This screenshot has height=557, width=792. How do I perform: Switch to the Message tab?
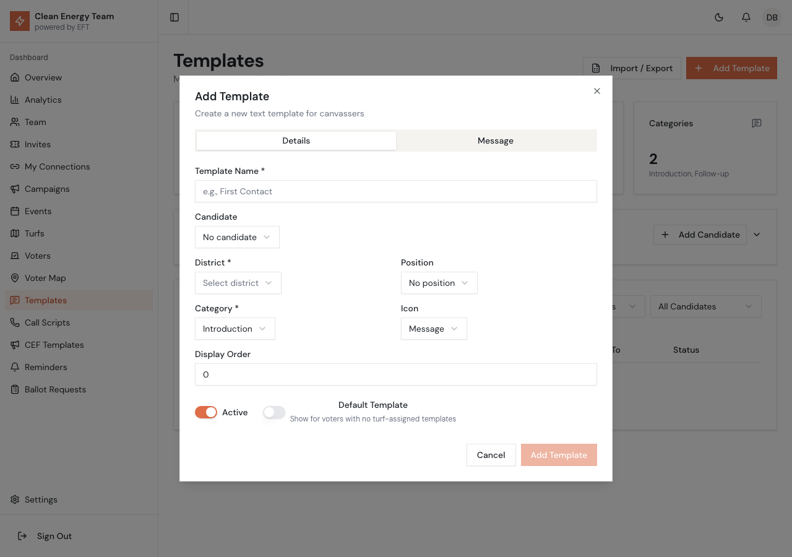point(495,140)
